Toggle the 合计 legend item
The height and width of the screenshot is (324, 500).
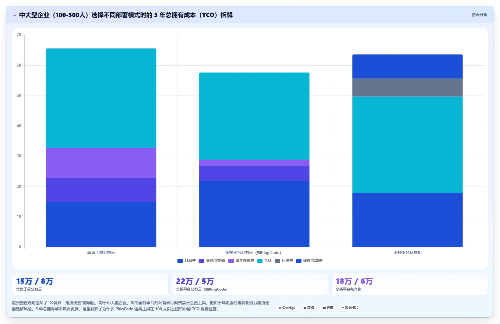[x=264, y=261]
